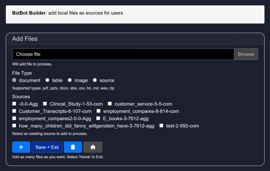The width and height of the screenshot is (270, 171).
Task: Check the E_books-3-7612-agg source
Action: tap(98, 118)
